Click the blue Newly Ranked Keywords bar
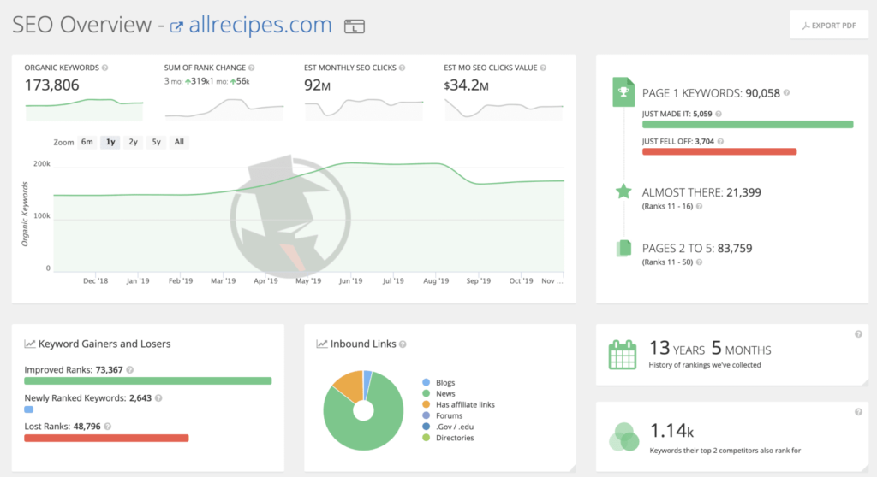Screen dimensions: 877x477 click(28, 409)
